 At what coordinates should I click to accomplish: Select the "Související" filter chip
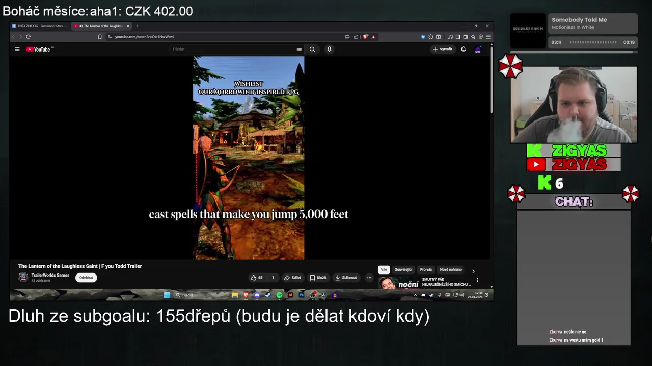(x=403, y=270)
